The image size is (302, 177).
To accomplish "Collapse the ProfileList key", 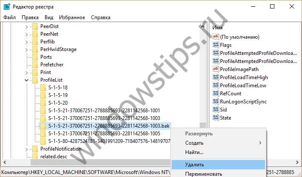I will click(27, 80).
